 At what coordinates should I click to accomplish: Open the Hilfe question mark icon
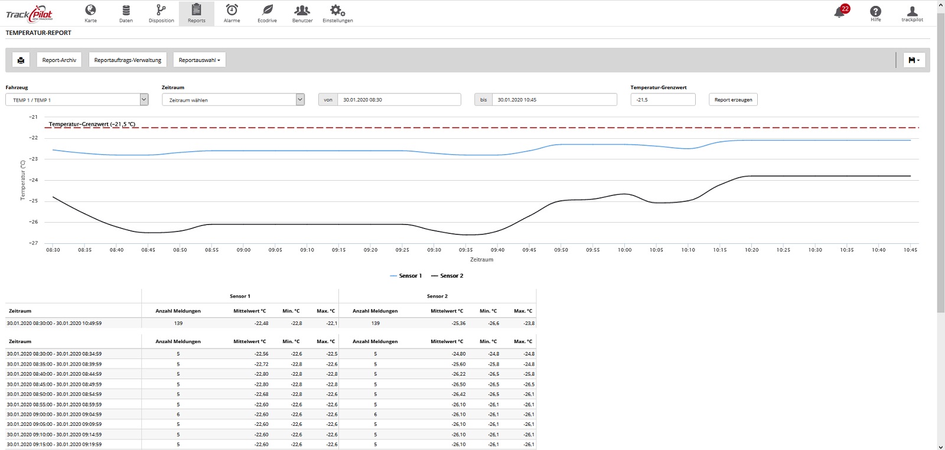[x=875, y=13]
